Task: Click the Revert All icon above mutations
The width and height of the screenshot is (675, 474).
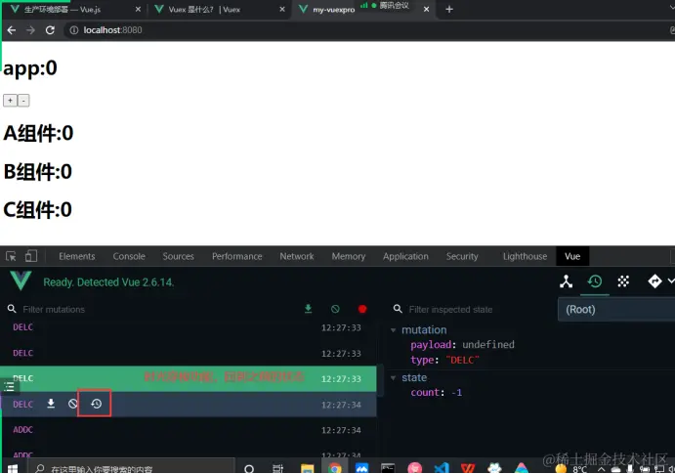Action: (335, 309)
